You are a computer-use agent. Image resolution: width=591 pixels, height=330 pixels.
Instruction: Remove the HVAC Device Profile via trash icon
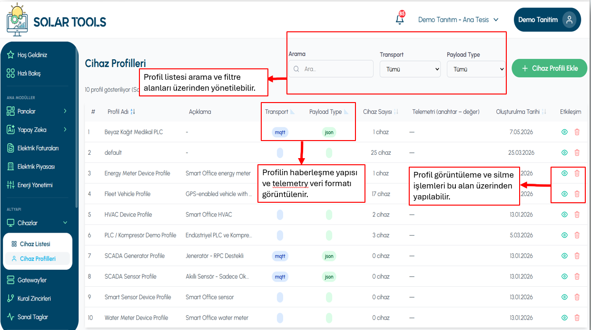[x=577, y=215]
